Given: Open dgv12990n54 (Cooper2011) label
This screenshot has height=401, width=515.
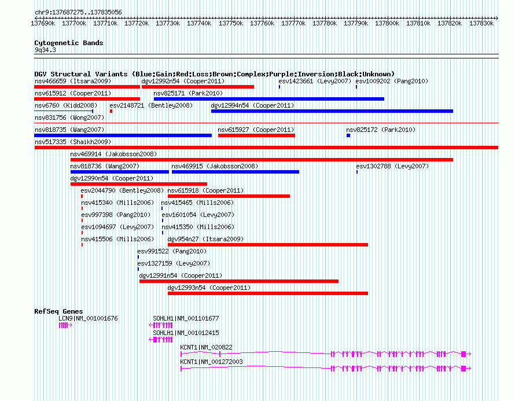Looking at the screenshot, I should coord(112,178).
